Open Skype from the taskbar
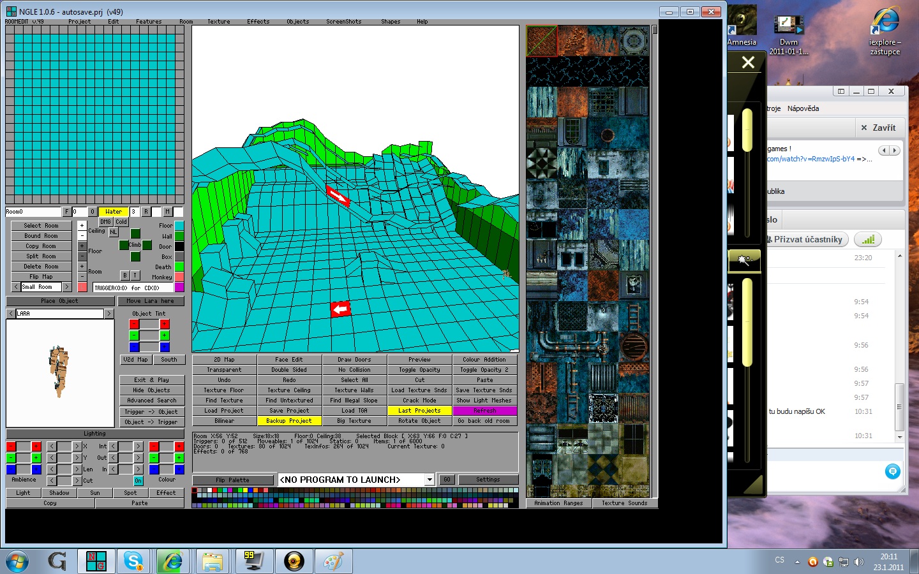919x574 pixels. point(133,561)
